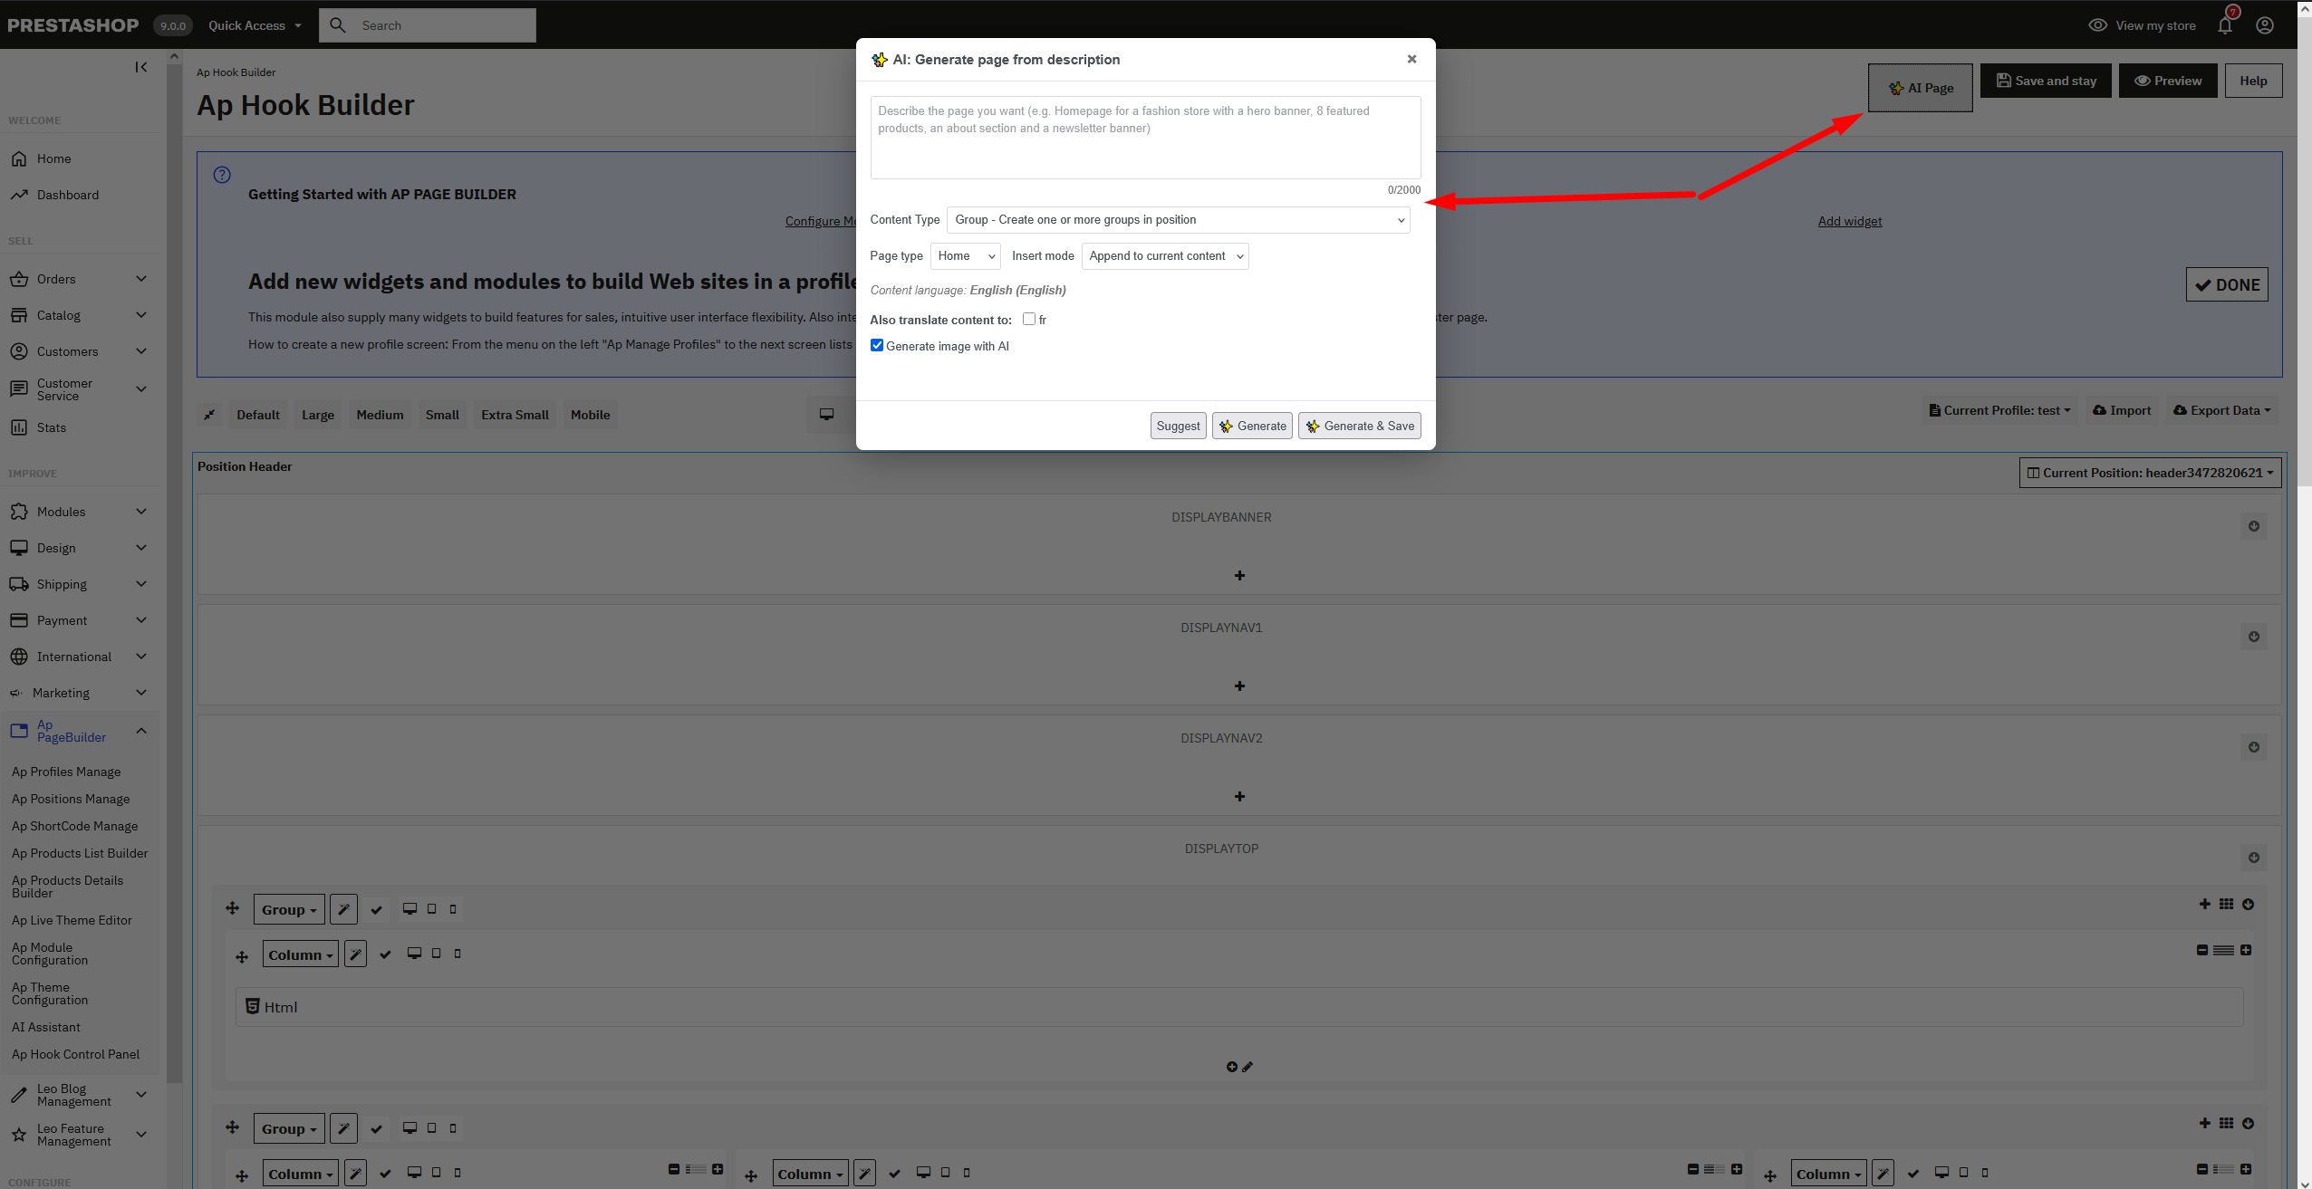
Task: Toggle second Group active checkmark
Action: pyautogui.click(x=377, y=1128)
